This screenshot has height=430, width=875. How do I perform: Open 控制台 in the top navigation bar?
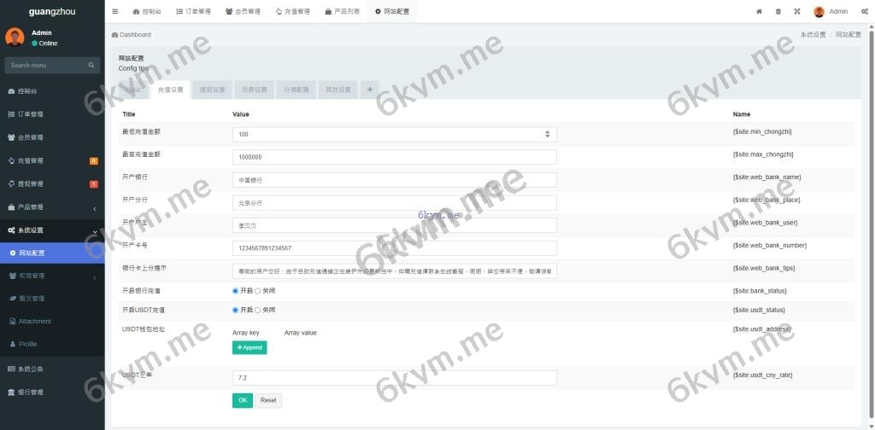(x=147, y=11)
